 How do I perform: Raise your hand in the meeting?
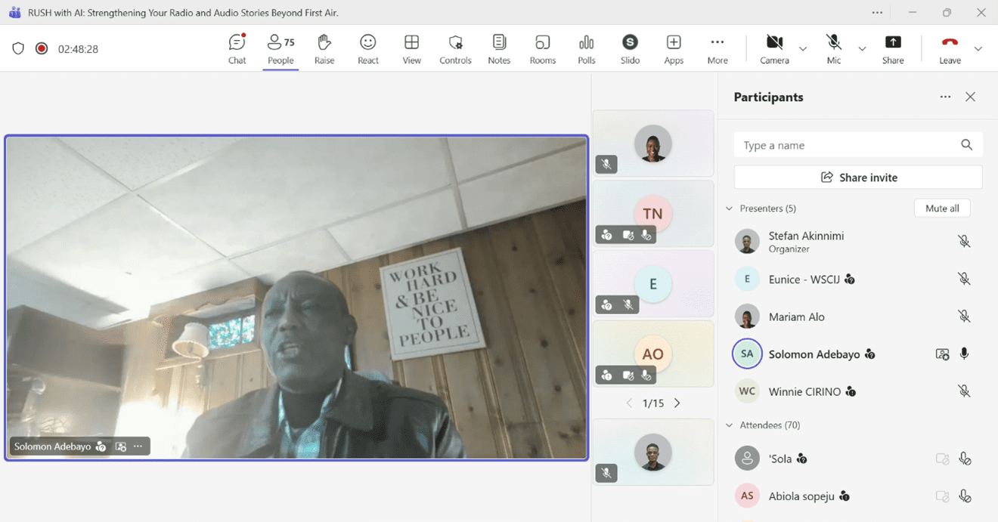coord(324,48)
